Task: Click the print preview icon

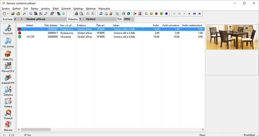Action: [x=81, y=14]
